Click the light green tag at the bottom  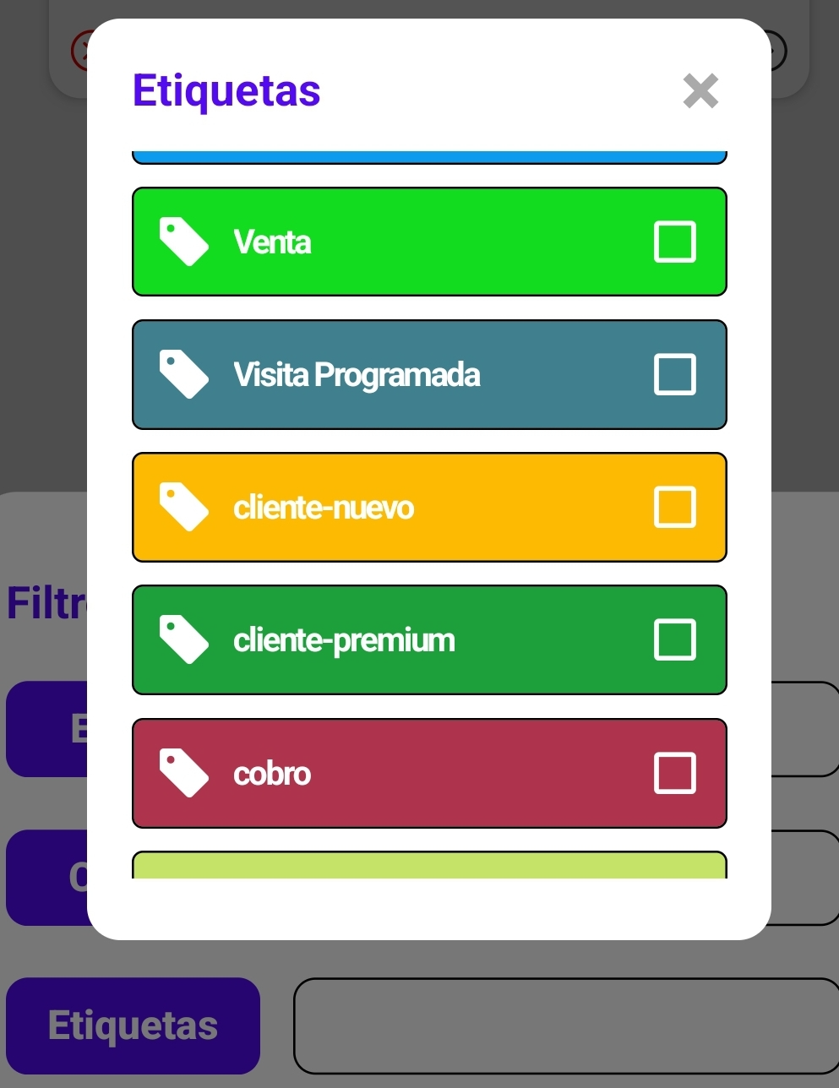click(x=429, y=870)
